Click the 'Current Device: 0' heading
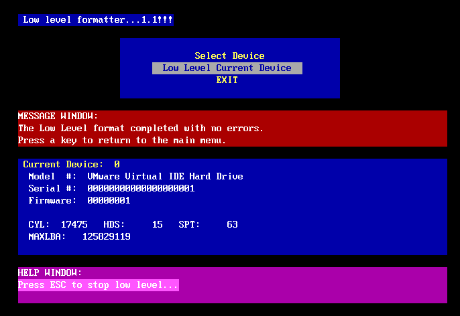Image resolution: width=460 pixels, height=316 pixels. [x=71, y=164]
